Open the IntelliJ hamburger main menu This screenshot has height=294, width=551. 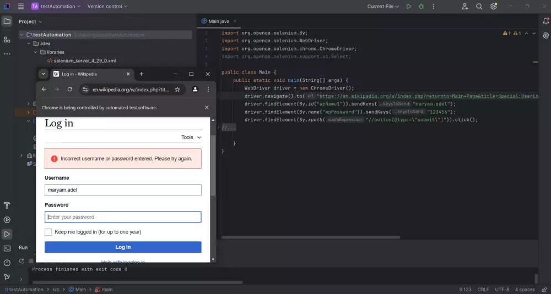(21, 6)
